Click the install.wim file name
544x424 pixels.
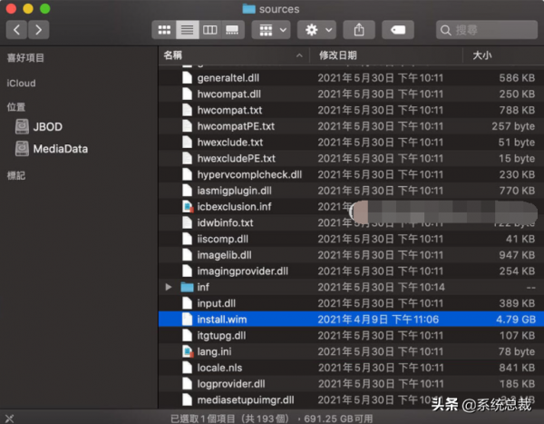coord(222,320)
